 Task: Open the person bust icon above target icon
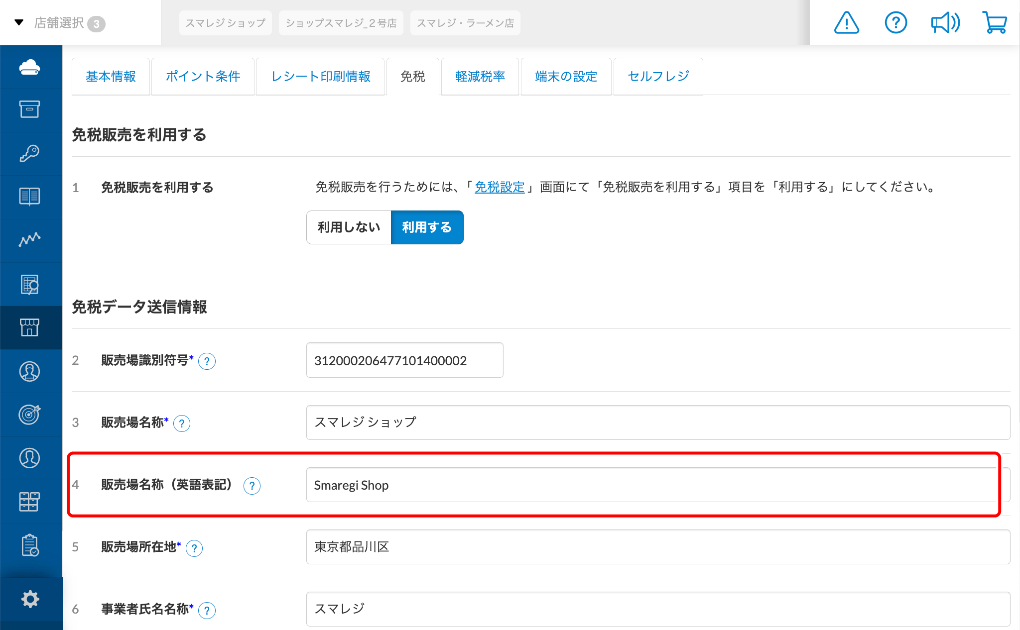[30, 371]
